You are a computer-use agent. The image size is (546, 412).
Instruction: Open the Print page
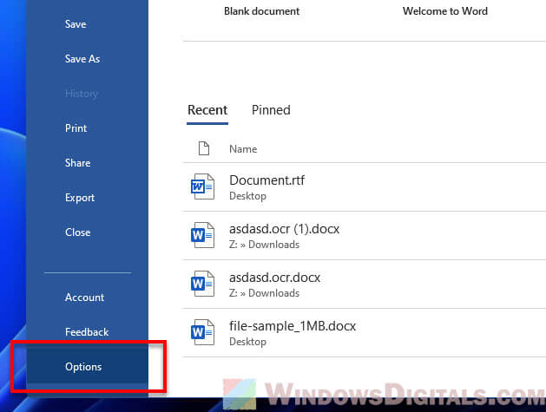click(76, 128)
